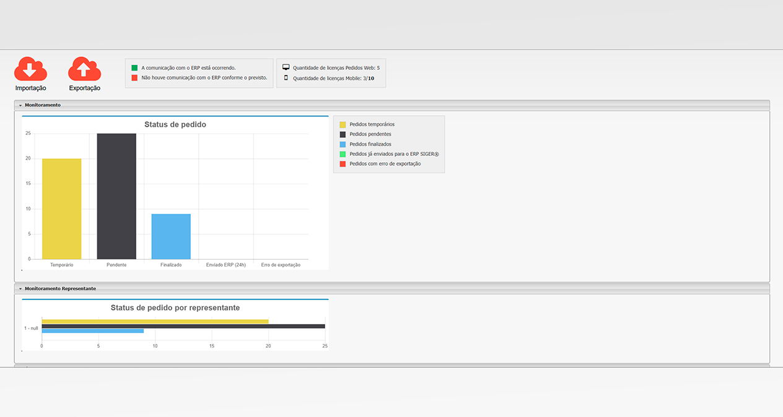This screenshot has height=417, width=783.
Task: Click the green enviados ERP SIGER legend swatch
Action: click(x=343, y=154)
